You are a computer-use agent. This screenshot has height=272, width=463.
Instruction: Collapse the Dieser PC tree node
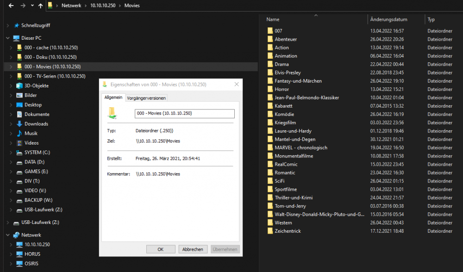click(8, 38)
